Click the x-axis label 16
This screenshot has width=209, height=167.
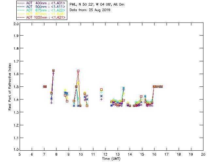[x=154, y=154]
